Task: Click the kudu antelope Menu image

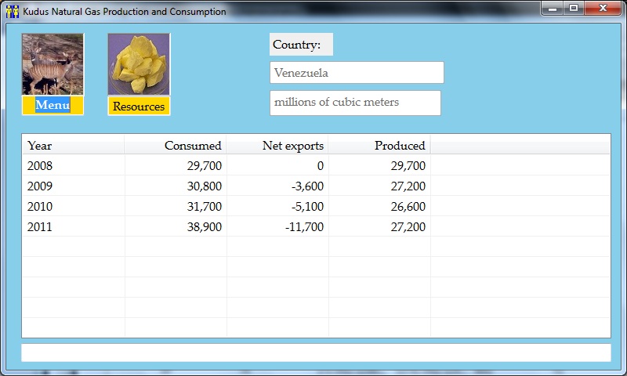Action: click(x=53, y=64)
